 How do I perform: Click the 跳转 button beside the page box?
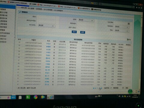tap(127, 88)
